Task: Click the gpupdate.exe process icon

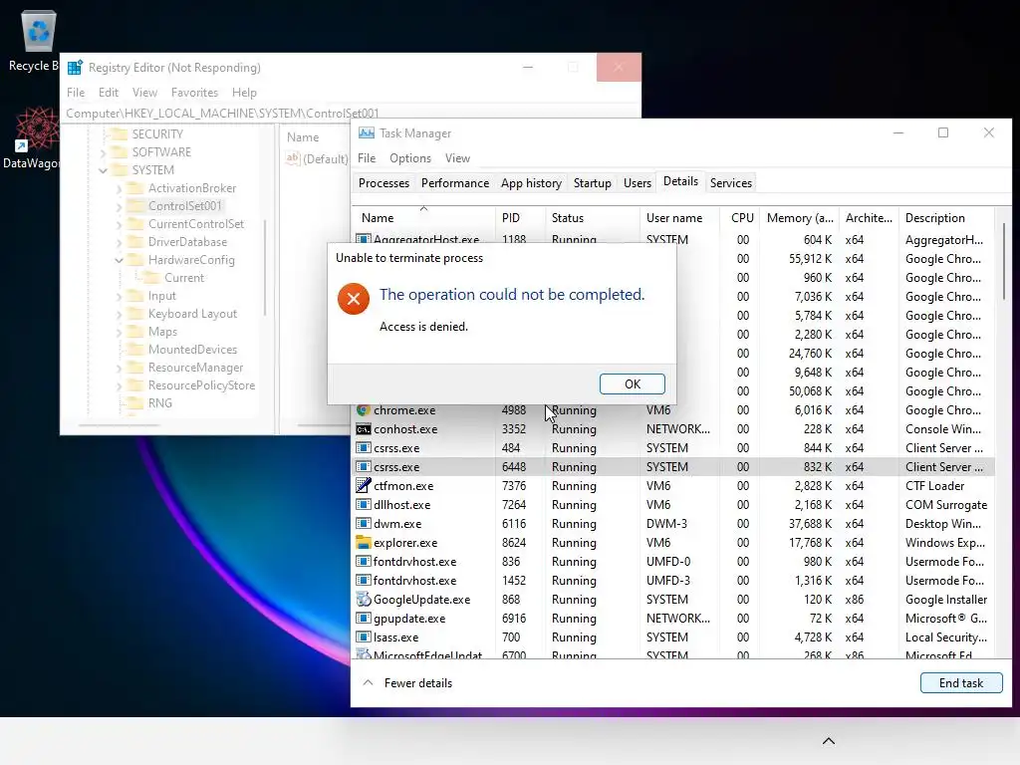Action: pyautogui.click(x=363, y=618)
